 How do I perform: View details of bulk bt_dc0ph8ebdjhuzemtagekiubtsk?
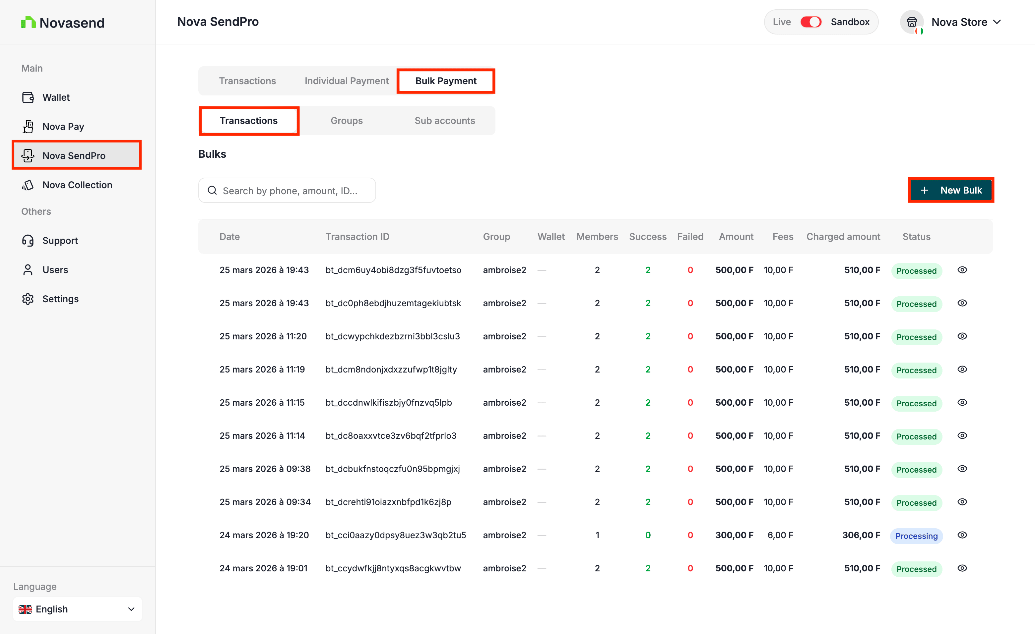point(962,303)
